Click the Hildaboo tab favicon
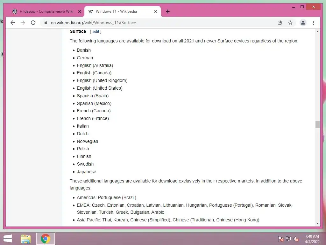The width and height of the screenshot is (326, 245). [x=15, y=11]
